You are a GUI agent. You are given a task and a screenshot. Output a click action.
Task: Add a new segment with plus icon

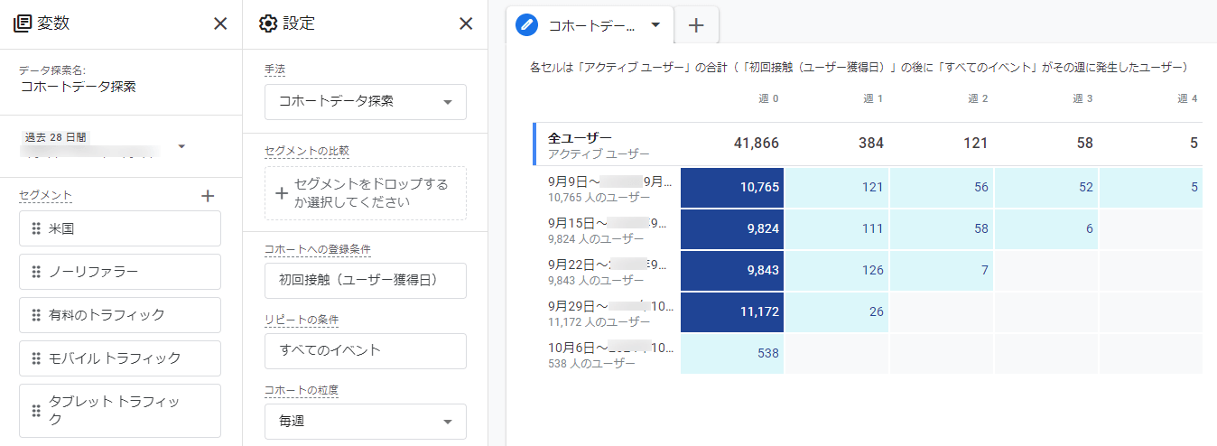pos(208,195)
